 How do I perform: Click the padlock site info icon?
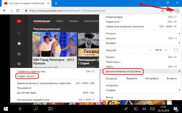[x=26, y=11]
